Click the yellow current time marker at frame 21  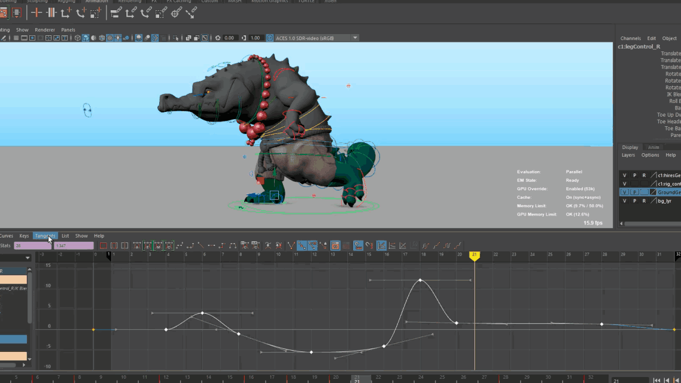pos(475,254)
